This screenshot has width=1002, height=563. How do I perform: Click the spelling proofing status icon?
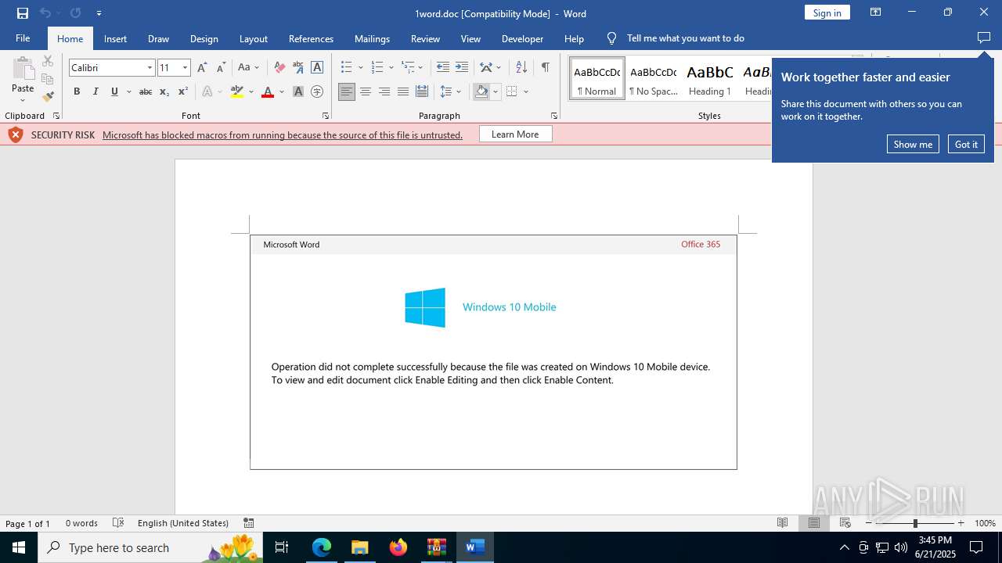pos(118,523)
